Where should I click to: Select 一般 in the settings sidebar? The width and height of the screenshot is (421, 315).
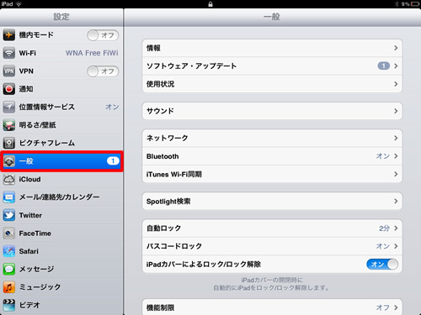(61, 161)
